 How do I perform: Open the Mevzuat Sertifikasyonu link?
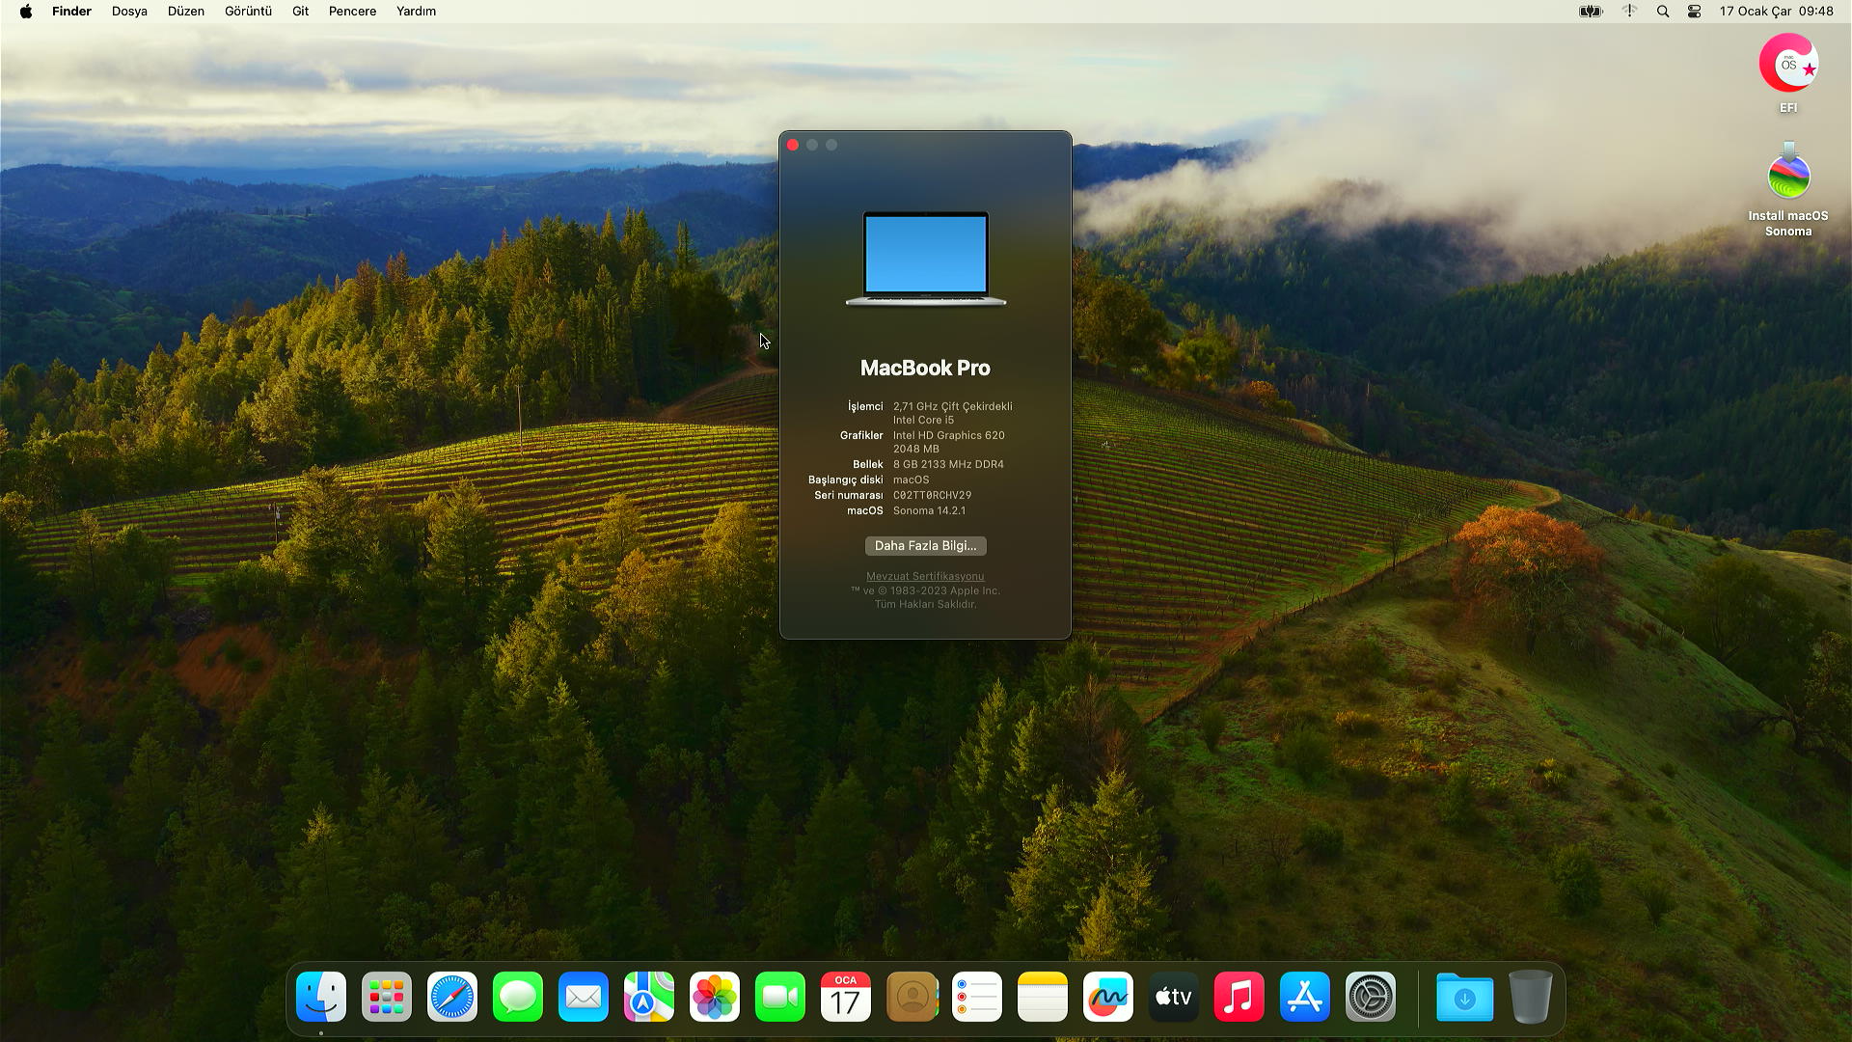click(925, 576)
